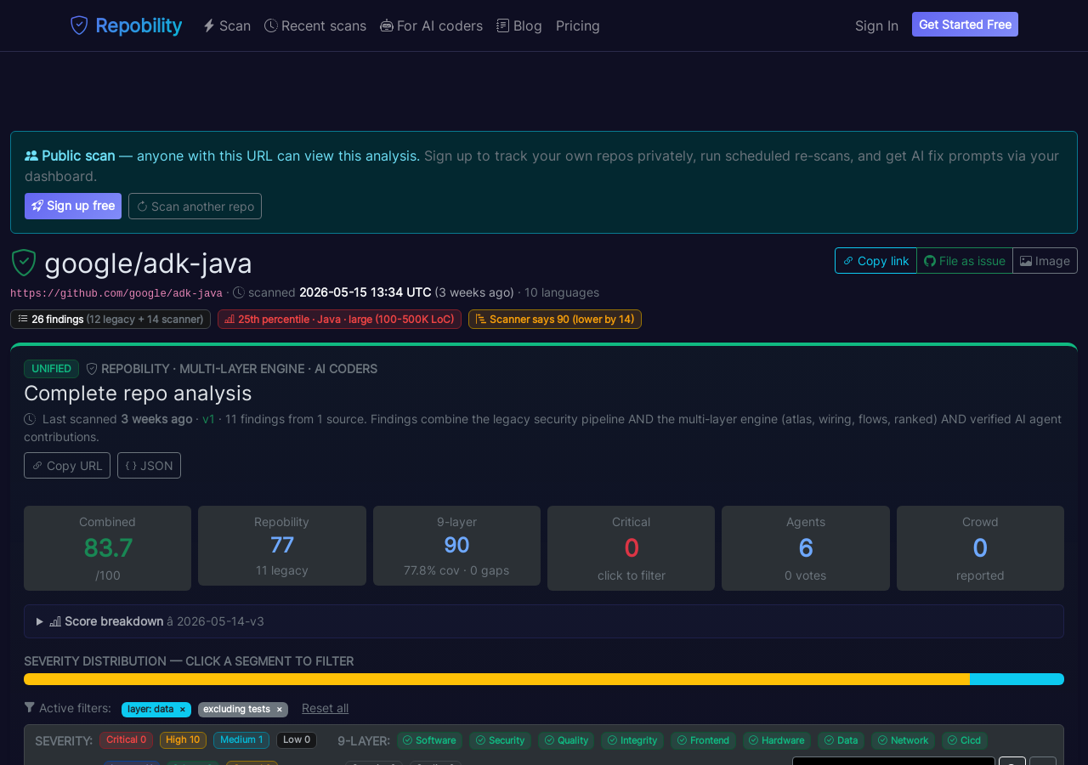Click the Get Started Free button
The width and height of the screenshot is (1088, 765).
coord(965,25)
